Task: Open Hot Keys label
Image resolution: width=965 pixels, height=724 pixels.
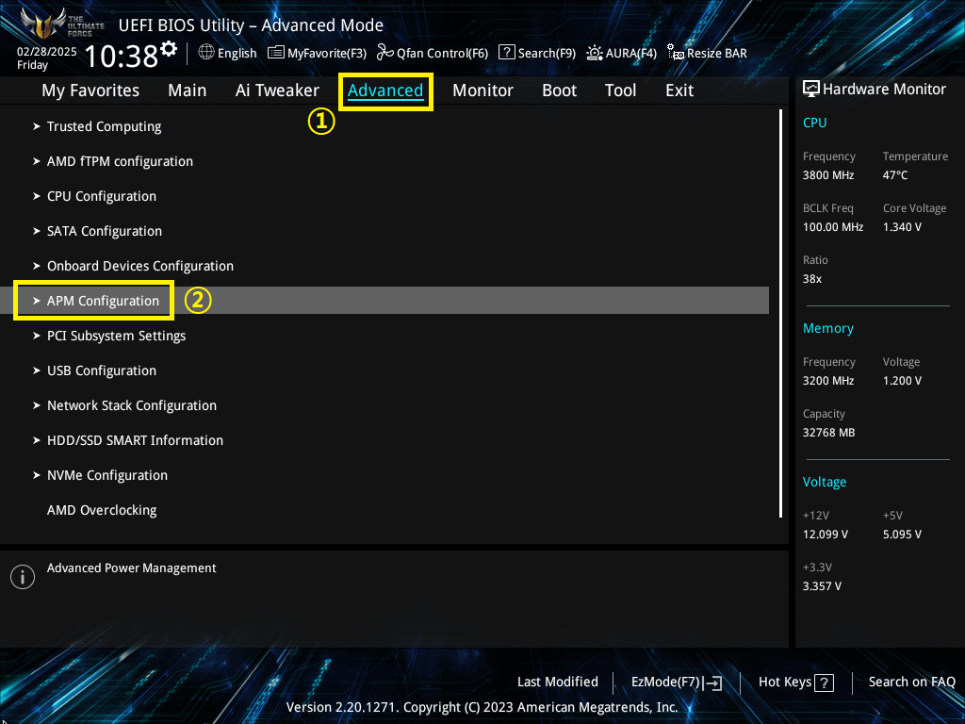Action: click(x=785, y=683)
